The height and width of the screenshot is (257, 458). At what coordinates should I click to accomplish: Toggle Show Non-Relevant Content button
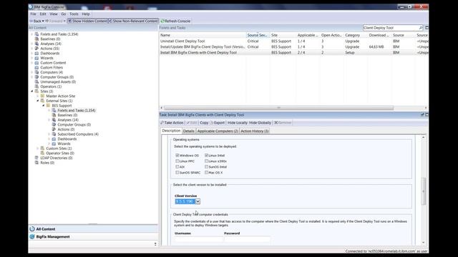(x=134, y=21)
